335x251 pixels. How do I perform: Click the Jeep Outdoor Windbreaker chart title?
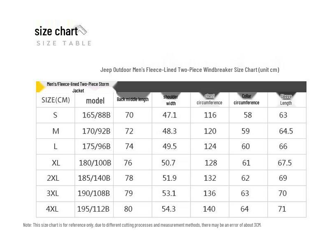click(x=190, y=70)
